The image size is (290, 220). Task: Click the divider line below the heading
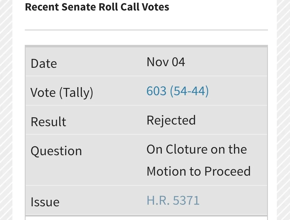pyautogui.click(x=146, y=30)
